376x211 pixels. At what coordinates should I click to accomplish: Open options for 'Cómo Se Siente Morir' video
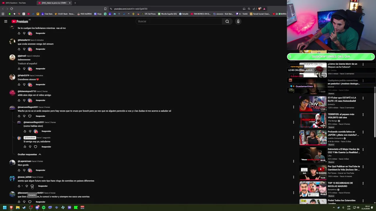(x=363, y=64)
